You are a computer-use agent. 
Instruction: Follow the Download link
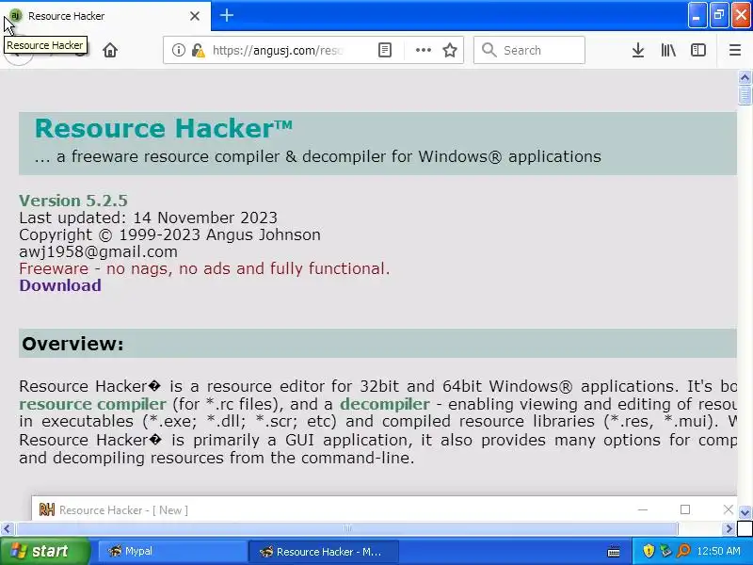60,285
